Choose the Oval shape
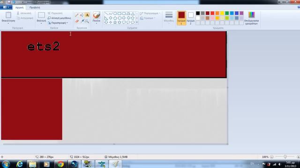The image size is (300, 168). 115,14
